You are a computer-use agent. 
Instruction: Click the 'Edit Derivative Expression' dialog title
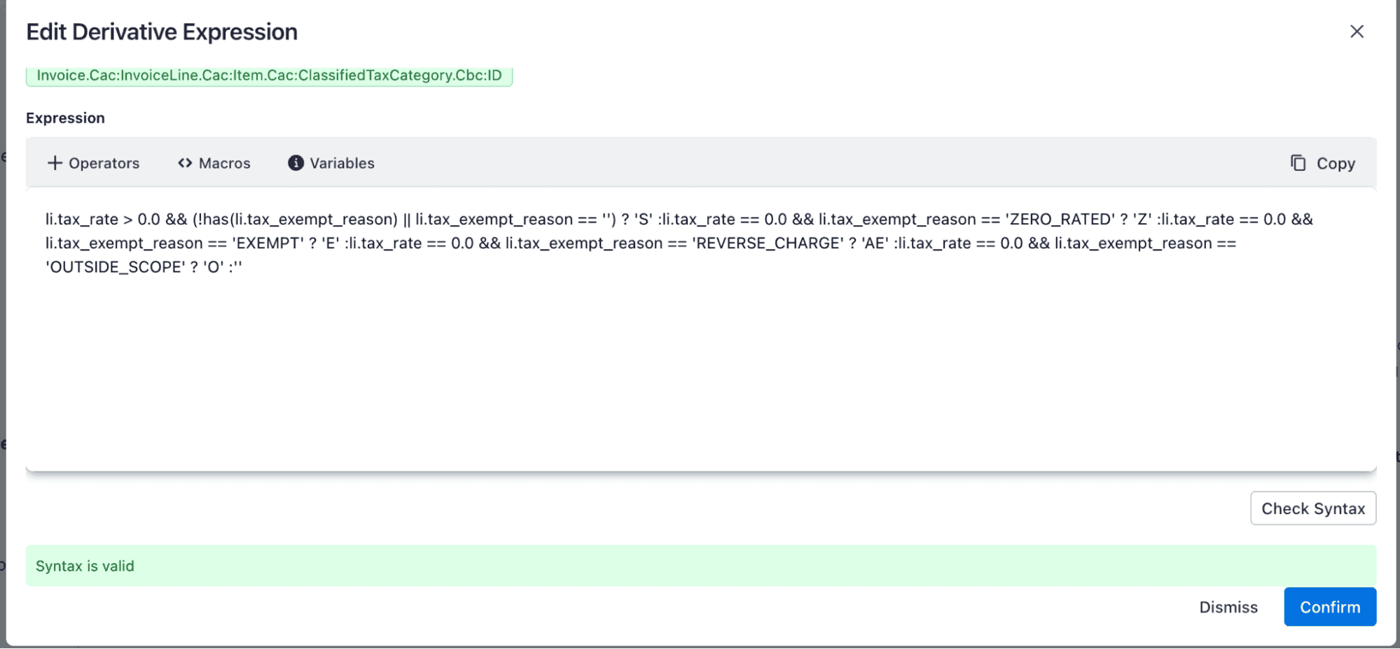162,32
